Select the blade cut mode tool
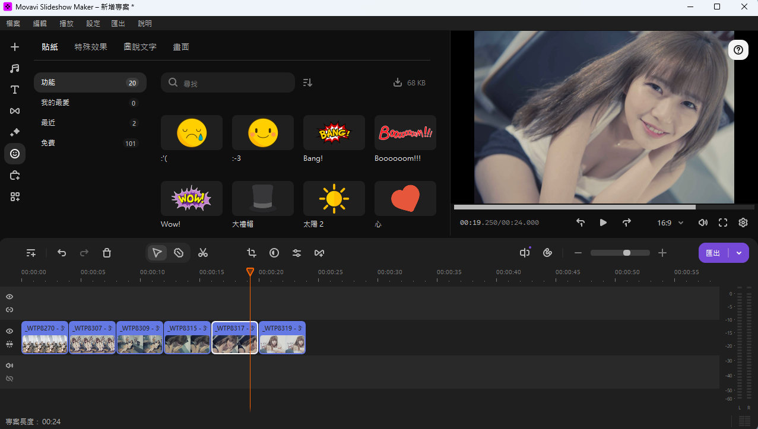Image resolution: width=758 pixels, height=429 pixels. tap(179, 253)
